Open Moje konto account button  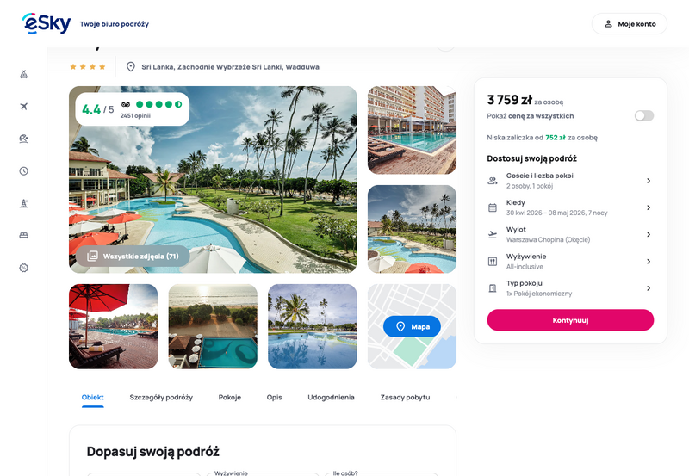(630, 24)
